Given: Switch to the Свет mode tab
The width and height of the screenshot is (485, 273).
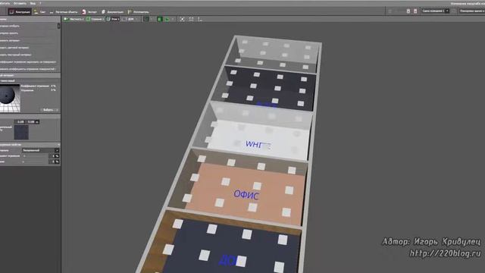Looking at the screenshot, I should point(40,12).
